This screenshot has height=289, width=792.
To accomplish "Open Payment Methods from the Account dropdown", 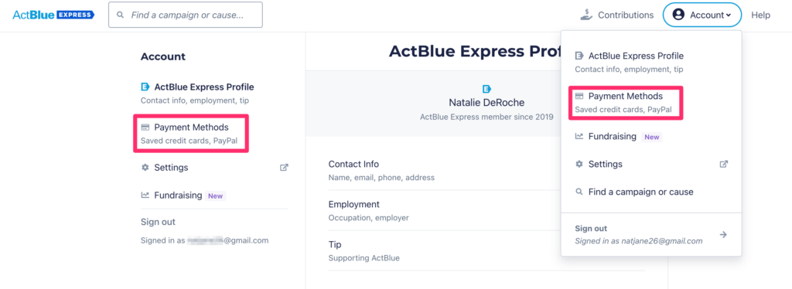I will point(626,102).
